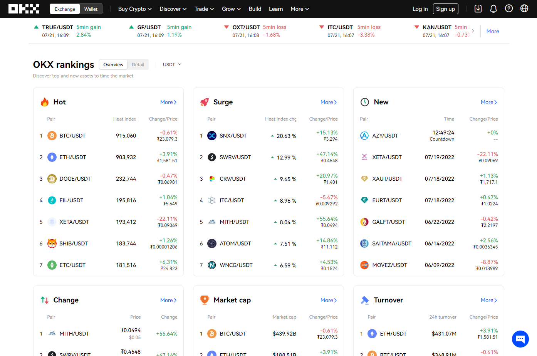537x356 pixels.
Task: Open More in the Turnover card
Action: point(489,300)
